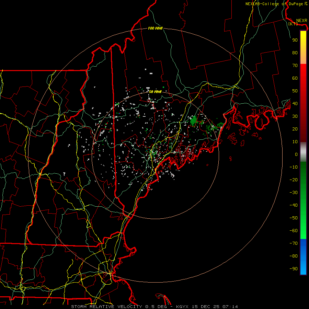Click the 70 value on velocity scale
Image resolution: width=309 pixels, height=309 pixels.
295,66
